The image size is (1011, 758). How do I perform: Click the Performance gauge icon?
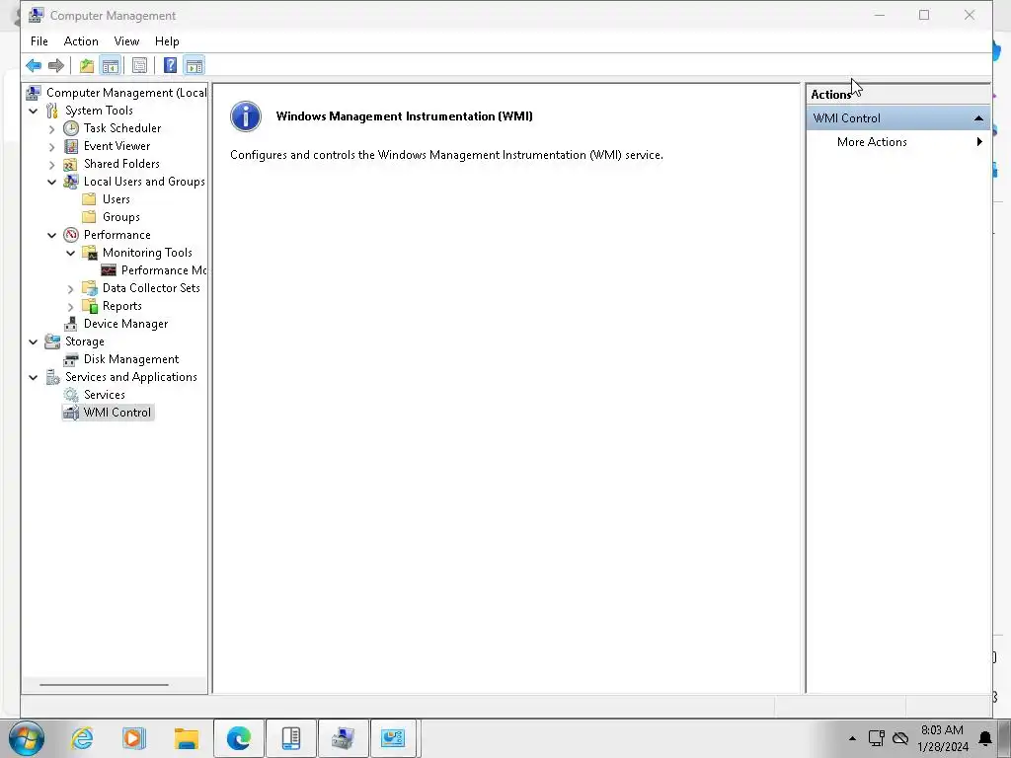tap(71, 235)
